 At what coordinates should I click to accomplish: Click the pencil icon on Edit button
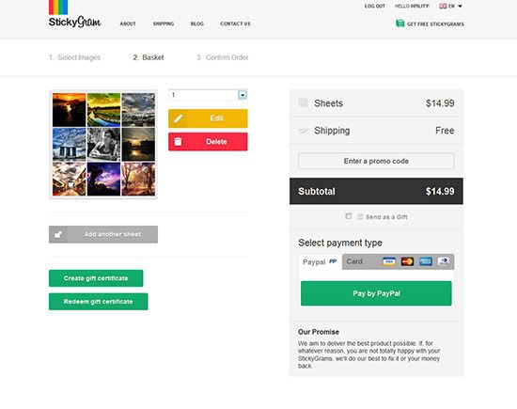[179, 118]
